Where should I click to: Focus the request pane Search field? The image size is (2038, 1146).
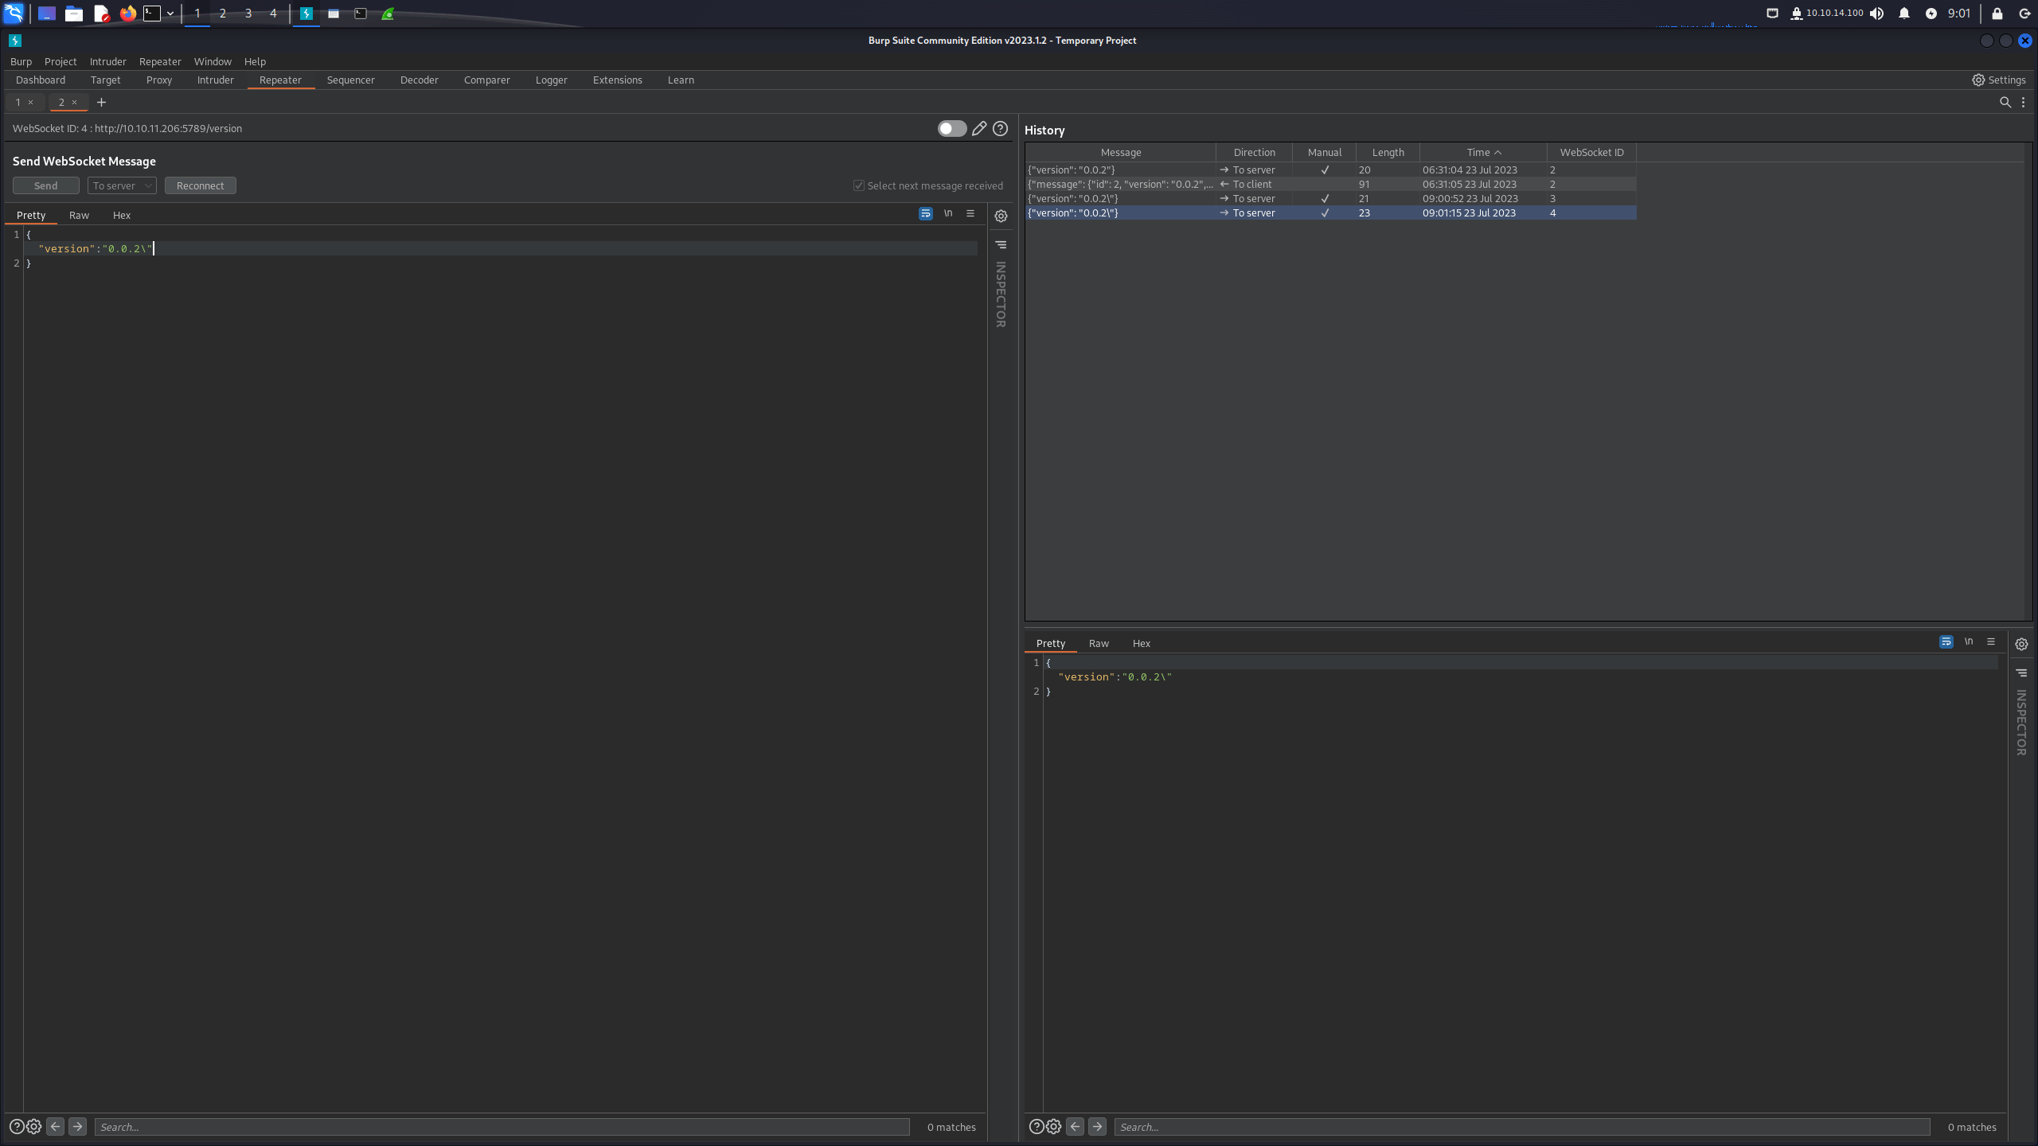[x=502, y=1127]
